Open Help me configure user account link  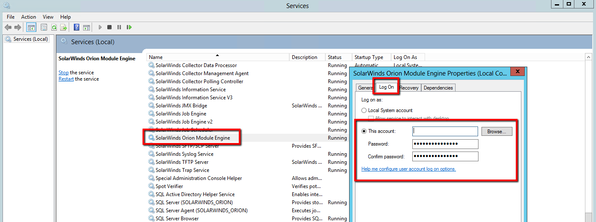[409, 169]
